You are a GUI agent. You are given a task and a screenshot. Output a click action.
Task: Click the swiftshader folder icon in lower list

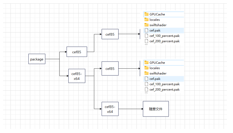tap(146, 73)
